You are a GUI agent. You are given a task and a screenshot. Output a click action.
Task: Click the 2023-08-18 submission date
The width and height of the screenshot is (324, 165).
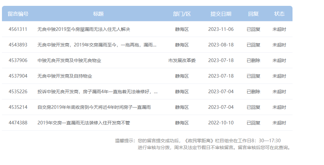pos(221,45)
